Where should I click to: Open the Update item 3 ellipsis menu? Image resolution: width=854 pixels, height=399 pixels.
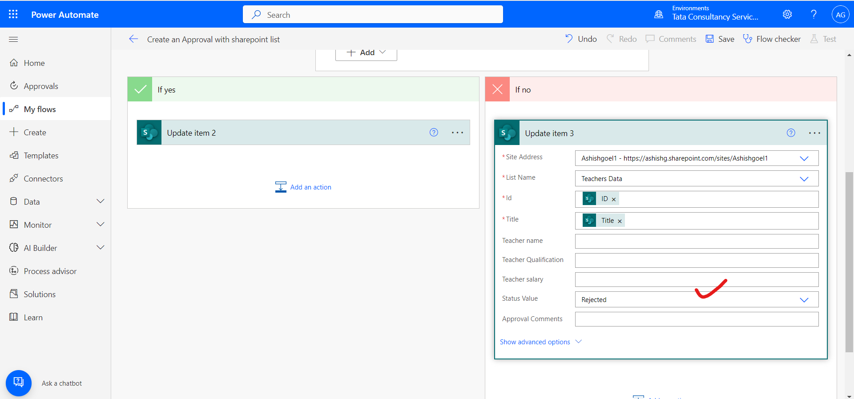coord(814,133)
